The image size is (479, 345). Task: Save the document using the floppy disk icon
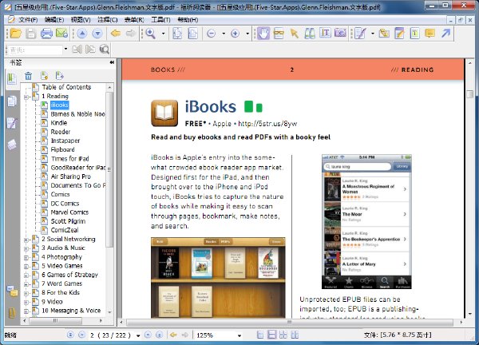point(30,34)
